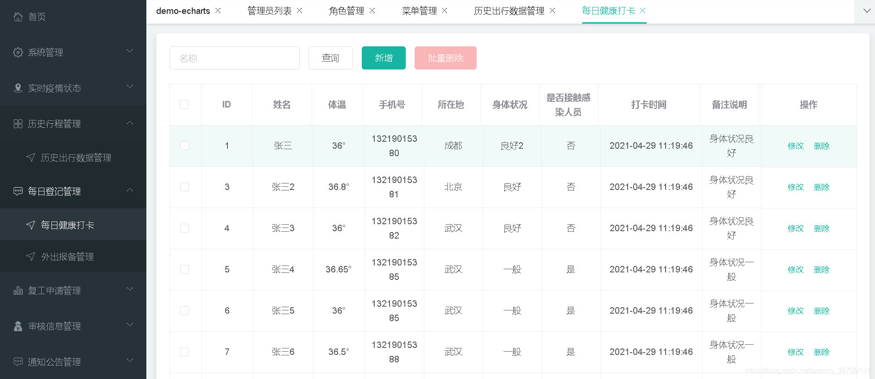Screen dimensions: 875x379
Task: Click 修改 for the 张三3 row
Action: 796,228
